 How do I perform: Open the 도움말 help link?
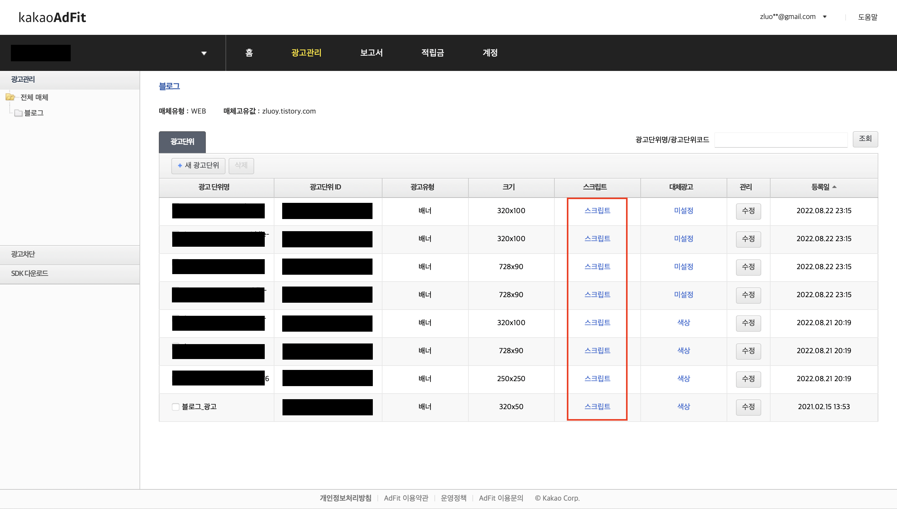(x=867, y=17)
